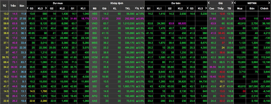The image size is (271, 104).
Task: Click right arrow after % sort triangle
Action: coord(143,8)
